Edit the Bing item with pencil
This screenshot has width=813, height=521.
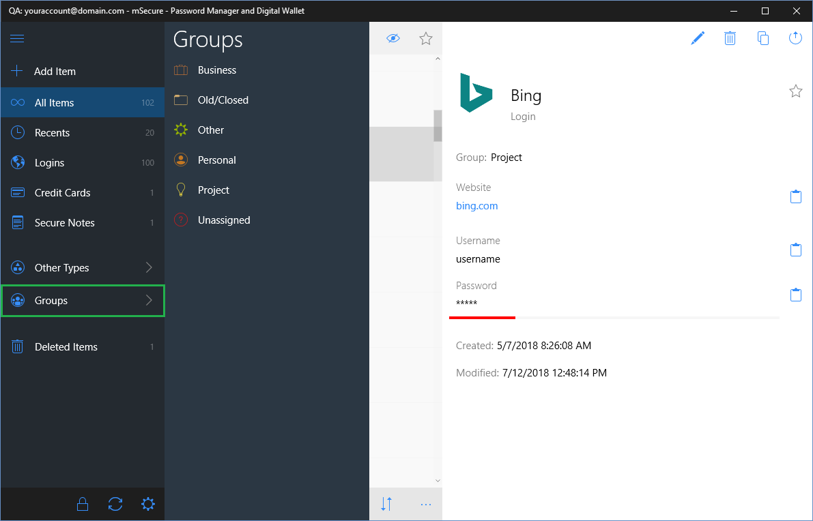click(x=698, y=38)
